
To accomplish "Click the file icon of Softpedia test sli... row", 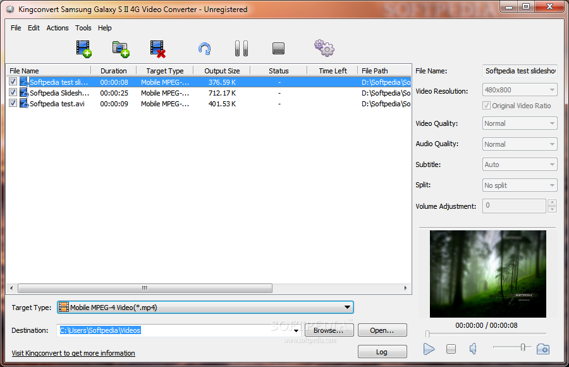I will [x=24, y=82].
